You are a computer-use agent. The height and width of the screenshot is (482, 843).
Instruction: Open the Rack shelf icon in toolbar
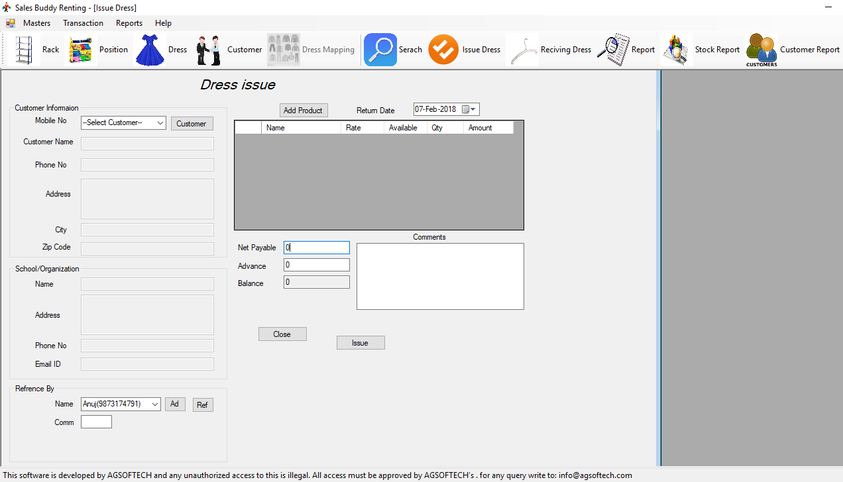point(25,50)
